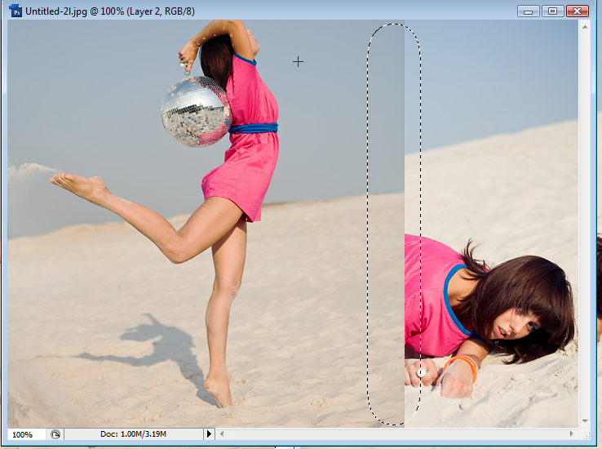Click the status bar preview icon beside zoom field
602x449 pixels.
pos(55,434)
